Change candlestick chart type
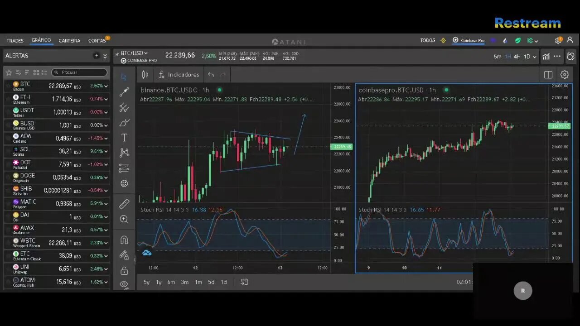 145,75
